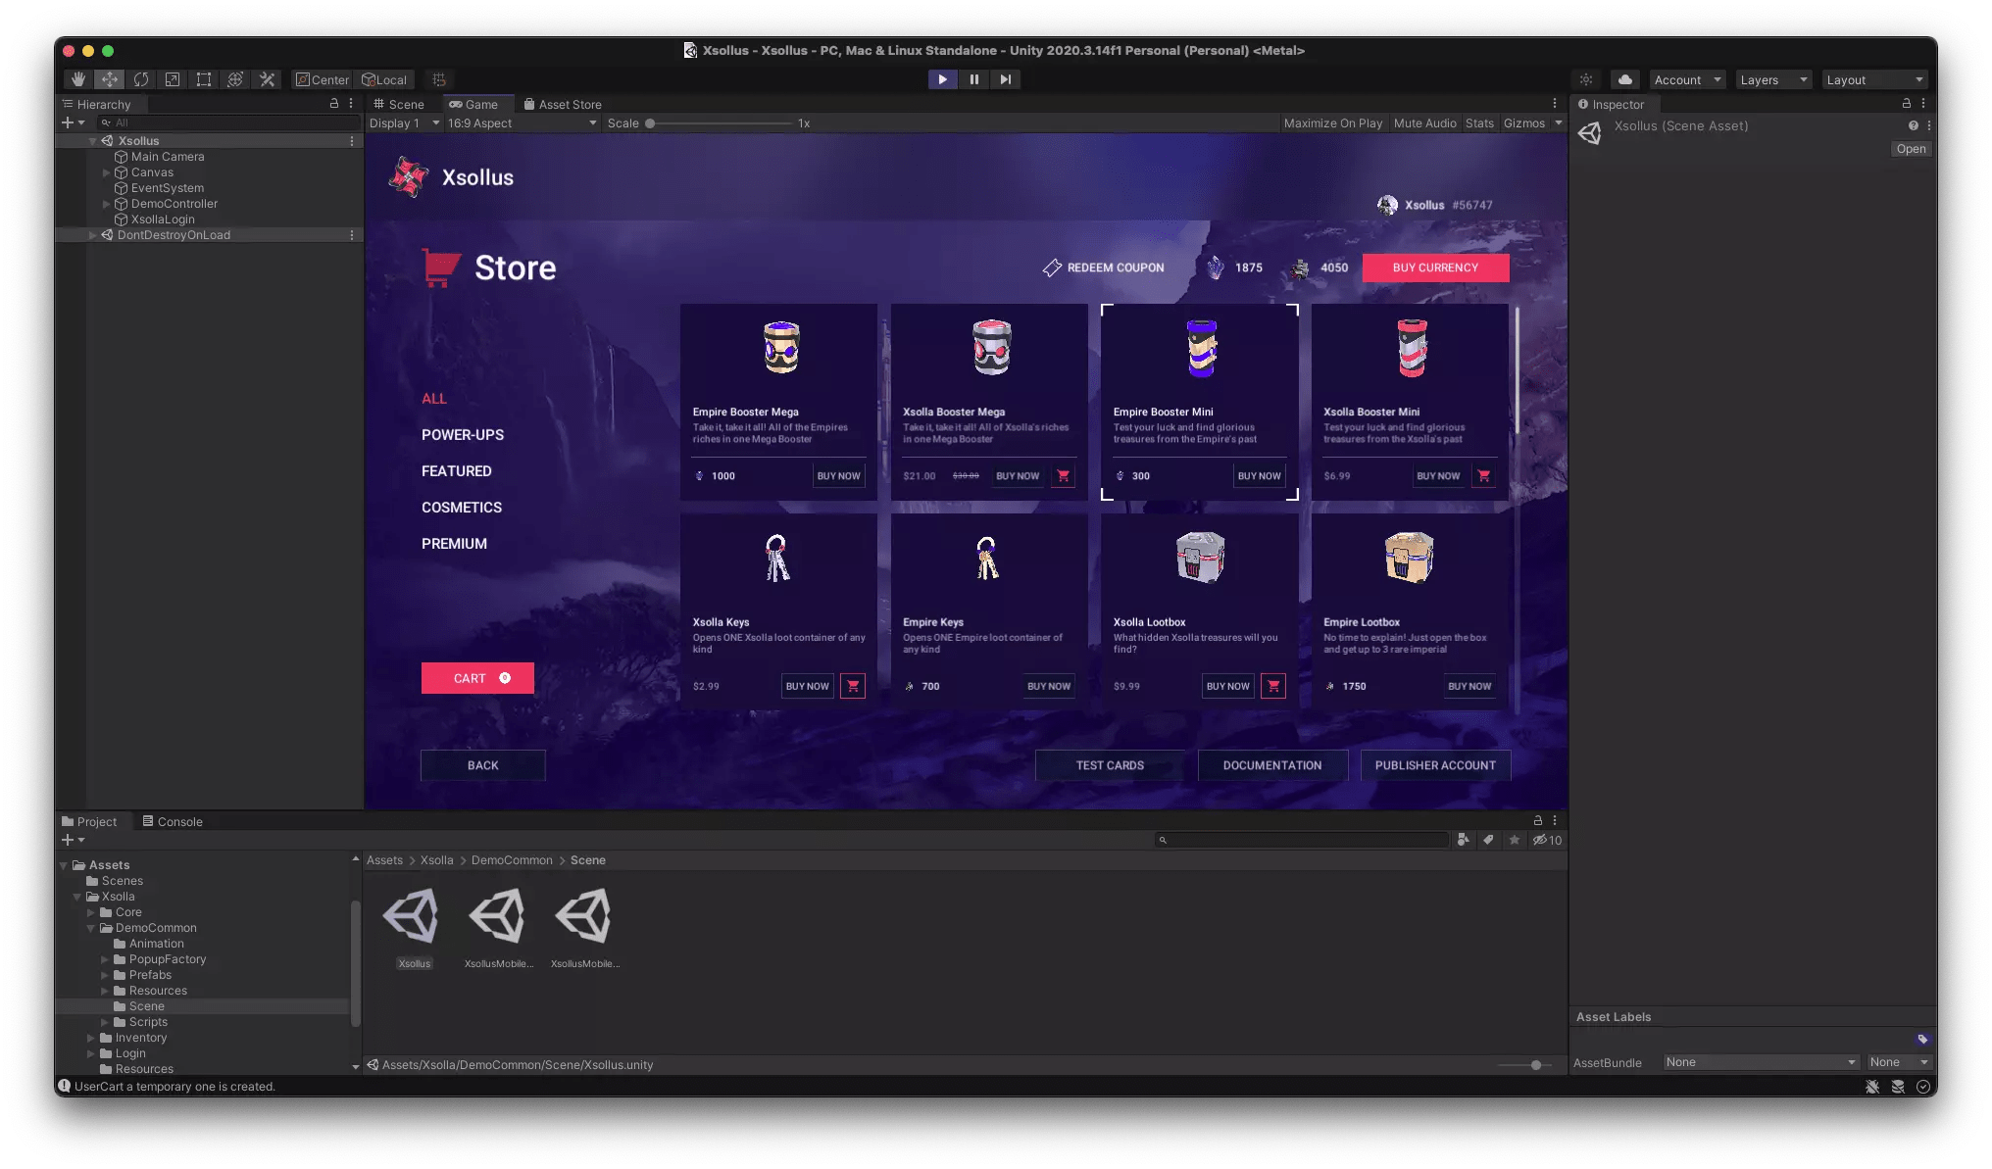
Task: Select the Rect tool
Action: (x=204, y=79)
